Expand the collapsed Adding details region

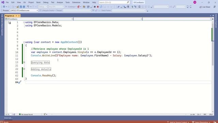tap(24, 69)
